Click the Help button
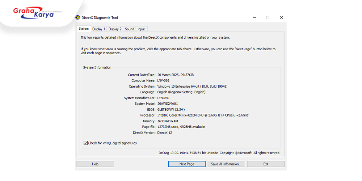The height and width of the screenshot is (181, 362). point(95,164)
